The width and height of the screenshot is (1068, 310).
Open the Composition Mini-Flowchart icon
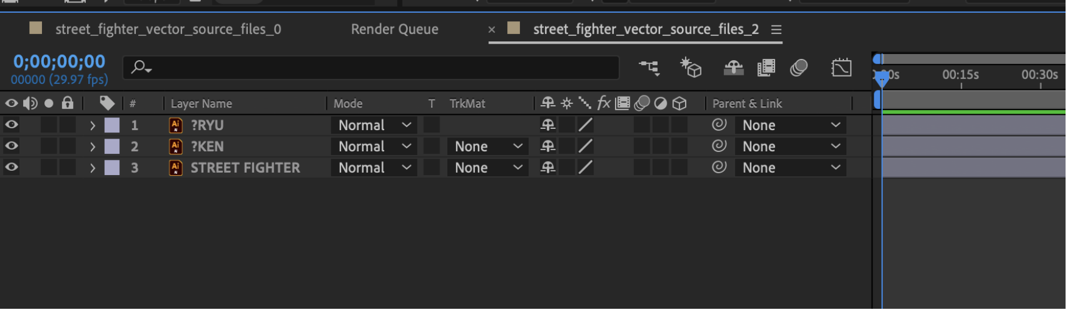(650, 68)
